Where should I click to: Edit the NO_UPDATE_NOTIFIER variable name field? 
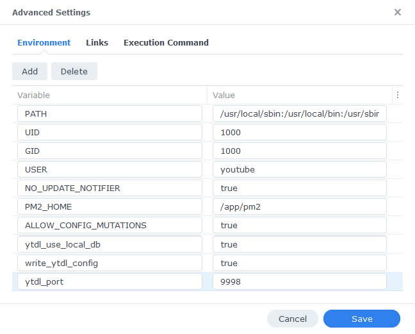click(110, 188)
